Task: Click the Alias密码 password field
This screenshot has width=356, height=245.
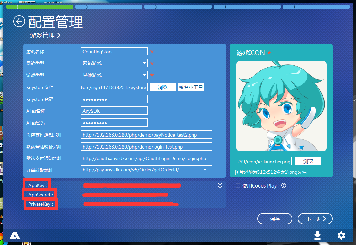Action: [x=114, y=123]
